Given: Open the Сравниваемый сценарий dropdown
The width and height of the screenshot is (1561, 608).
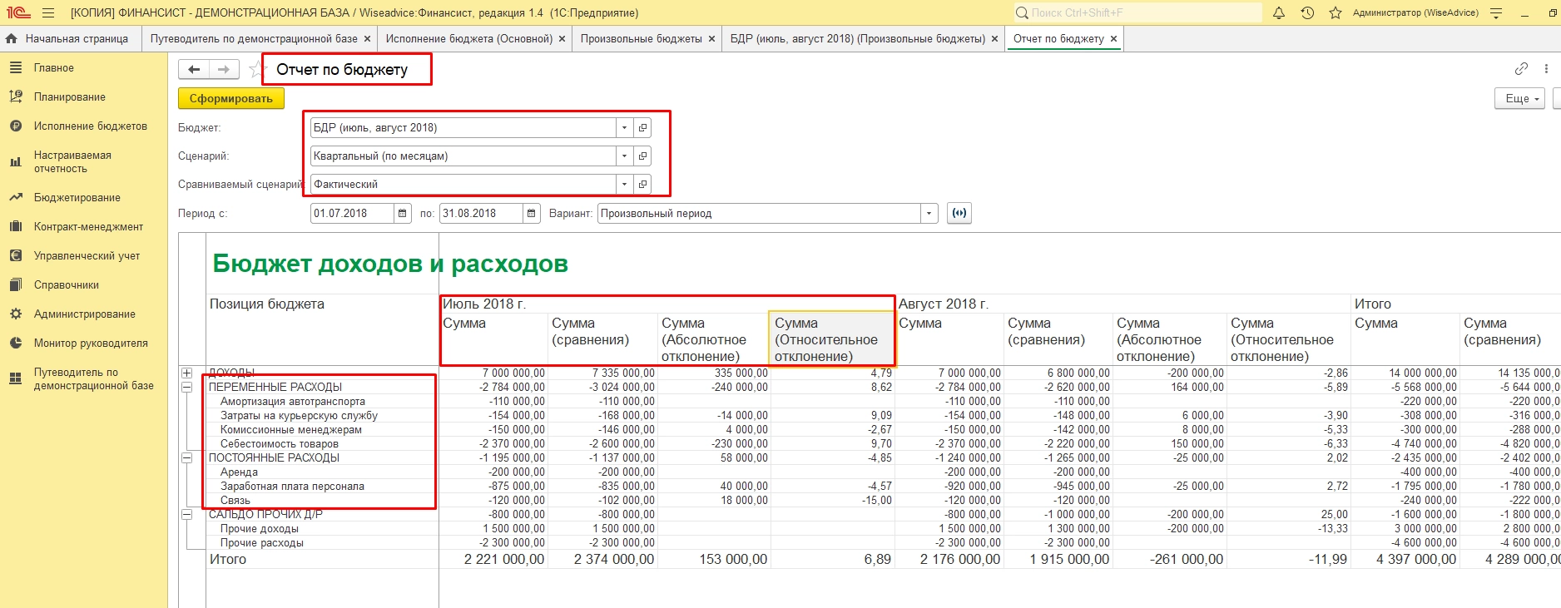Looking at the screenshot, I should (624, 185).
